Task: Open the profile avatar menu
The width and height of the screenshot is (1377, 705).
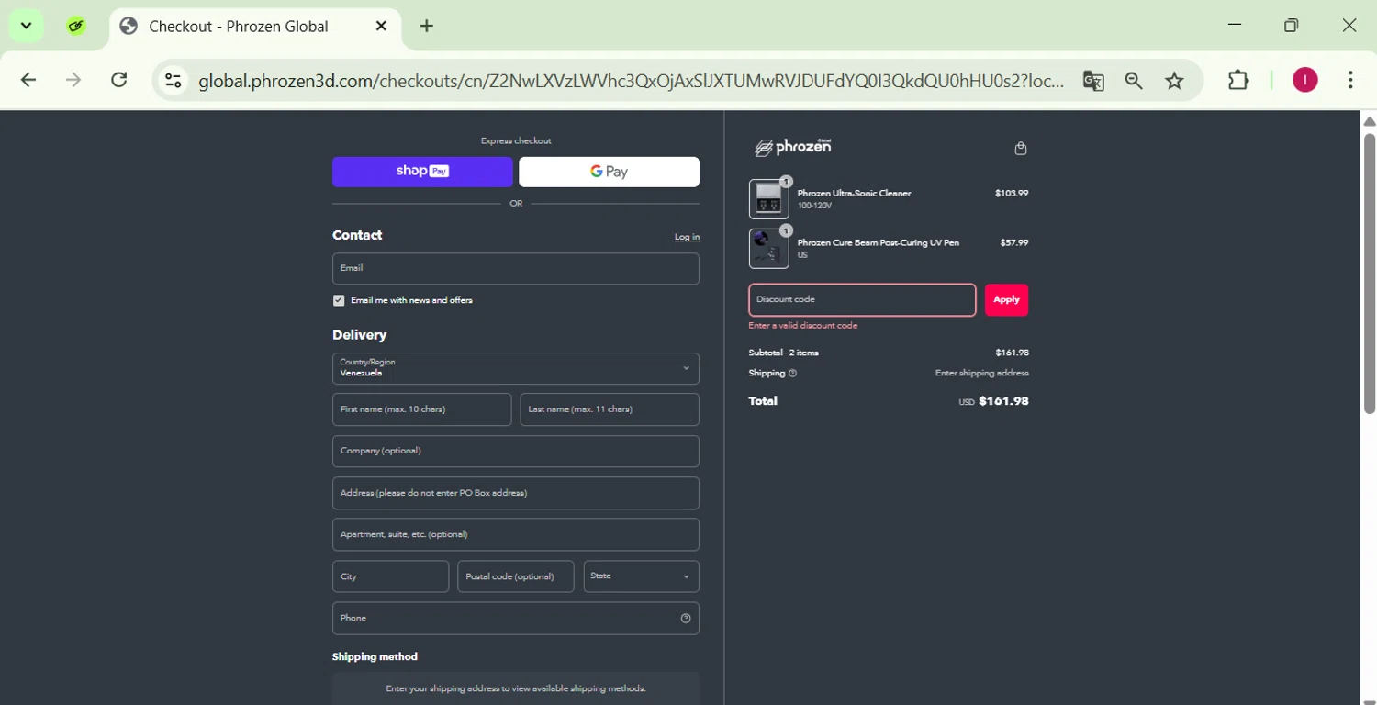Action: click(x=1305, y=81)
